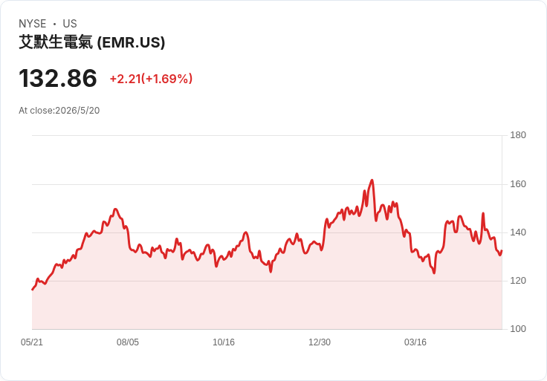Click the summer peak of the line near 150
The width and height of the screenshot is (547, 381).
click(115, 209)
